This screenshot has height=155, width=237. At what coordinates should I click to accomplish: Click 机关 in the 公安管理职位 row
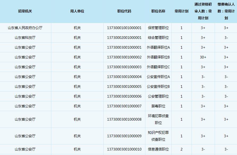coord(77,96)
